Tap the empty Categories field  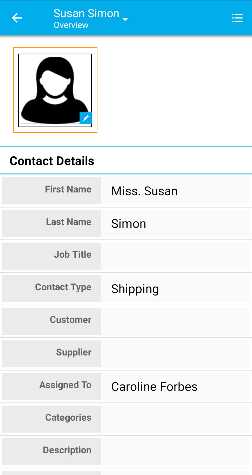click(x=175, y=419)
